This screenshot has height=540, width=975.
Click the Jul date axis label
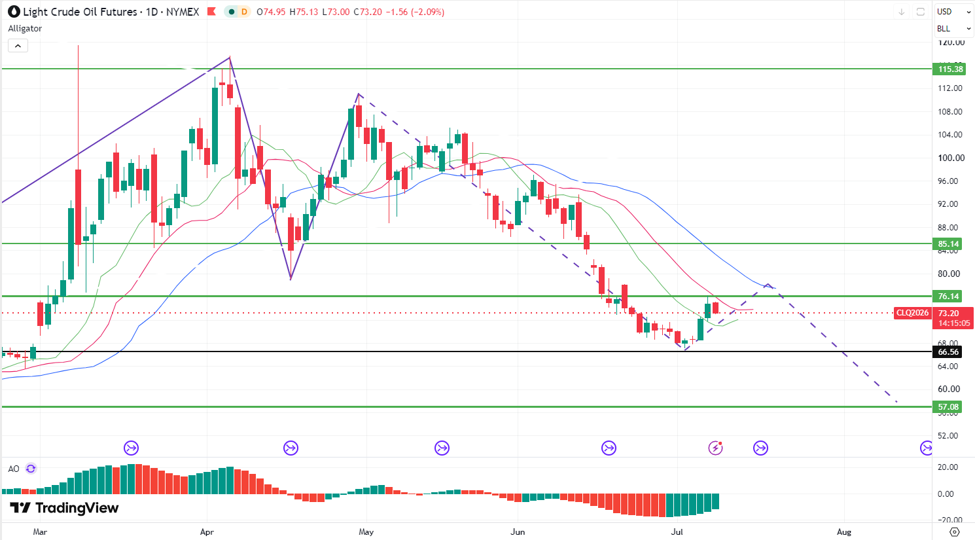[x=677, y=531]
